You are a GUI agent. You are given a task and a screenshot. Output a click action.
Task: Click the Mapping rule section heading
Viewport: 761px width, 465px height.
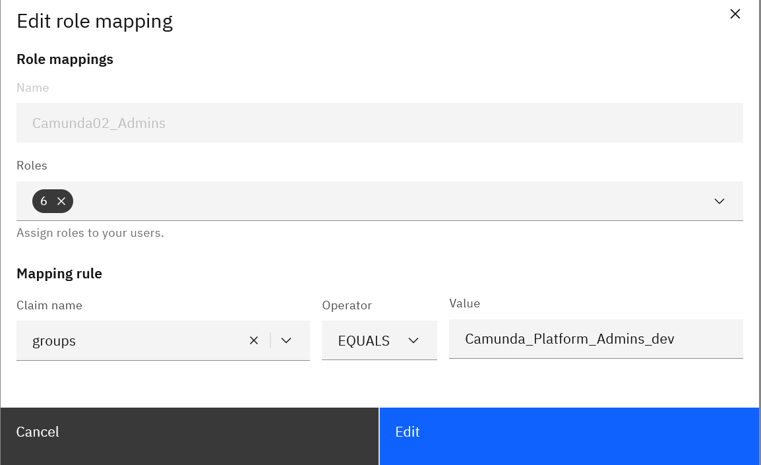pos(59,273)
